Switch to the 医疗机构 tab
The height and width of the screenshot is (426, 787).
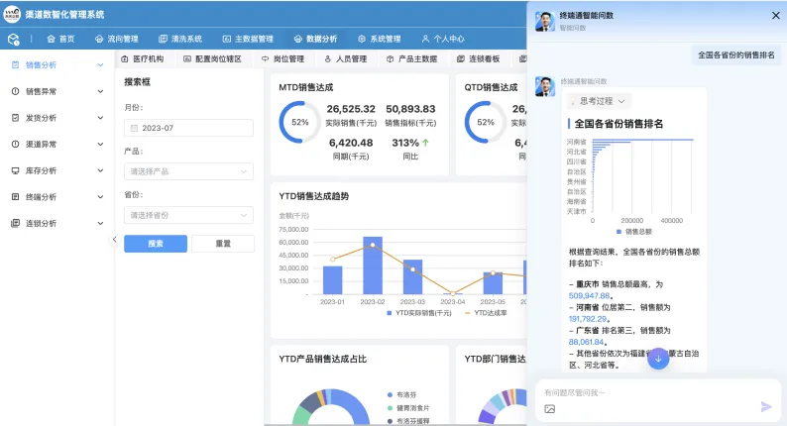coord(143,58)
